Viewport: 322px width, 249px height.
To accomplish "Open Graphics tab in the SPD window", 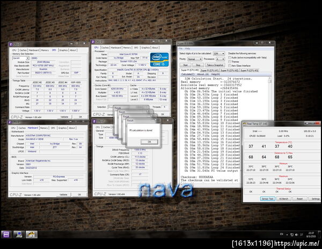I will click(63, 50).
